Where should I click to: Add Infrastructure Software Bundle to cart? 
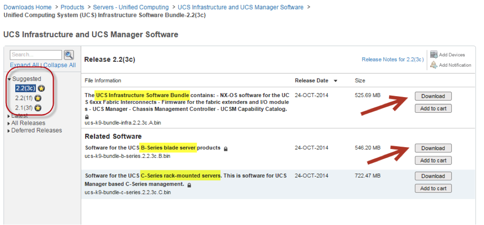433,109
